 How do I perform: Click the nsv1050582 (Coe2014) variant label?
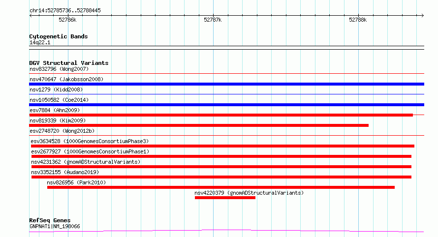tap(59, 100)
